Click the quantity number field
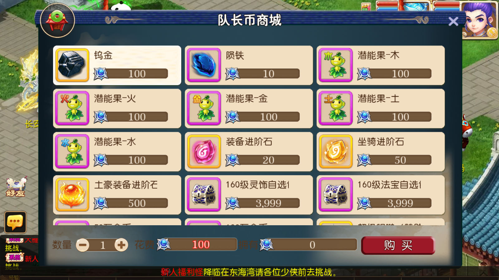Image resolution: width=499 pixels, height=280 pixels. pos(102,245)
